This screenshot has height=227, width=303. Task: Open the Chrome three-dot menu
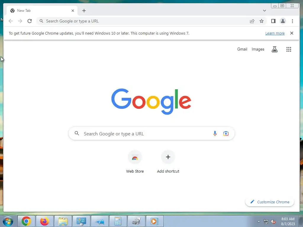pos(292,21)
